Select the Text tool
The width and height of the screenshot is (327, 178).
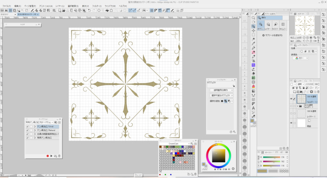pos(253,108)
